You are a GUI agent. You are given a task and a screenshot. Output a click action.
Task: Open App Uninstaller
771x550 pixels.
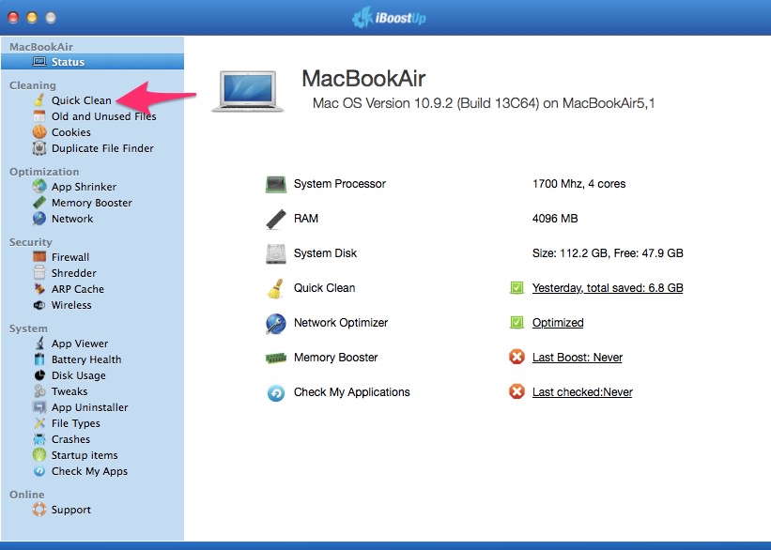coord(92,407)
